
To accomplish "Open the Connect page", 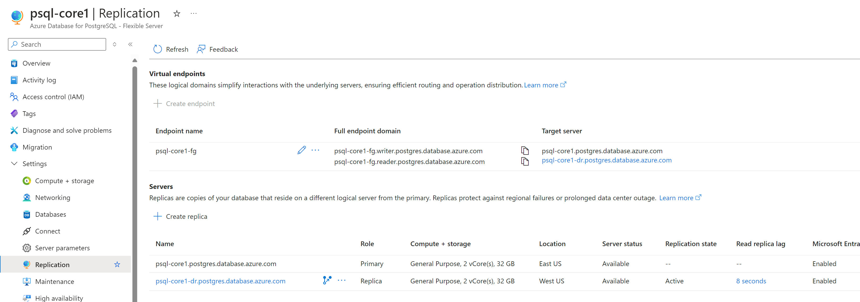I will [47, 231].
